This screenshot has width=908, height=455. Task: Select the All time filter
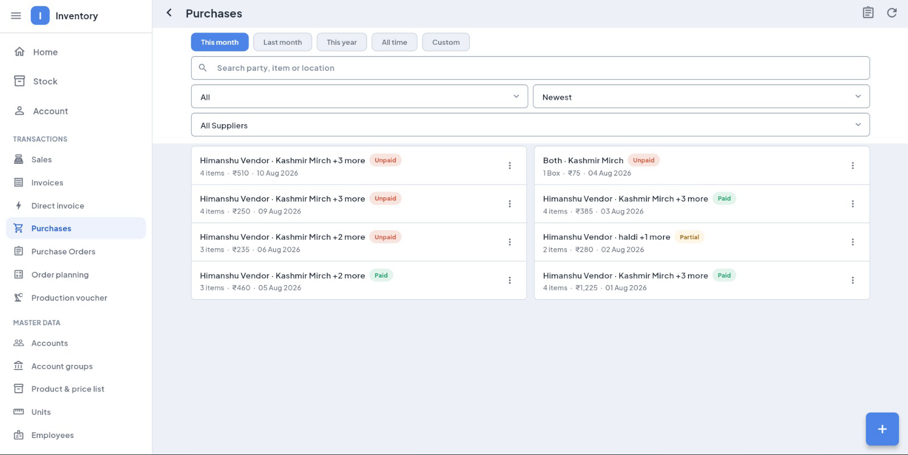pyautogui.click(x=394, y=42)
